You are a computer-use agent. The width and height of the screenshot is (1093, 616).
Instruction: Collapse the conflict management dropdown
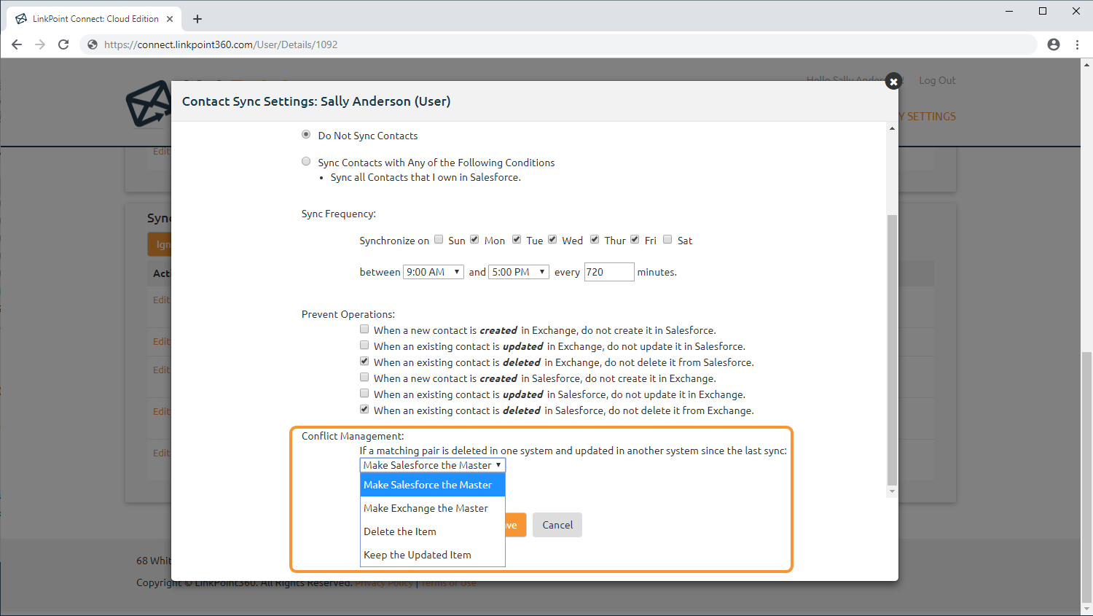[433, 465]
